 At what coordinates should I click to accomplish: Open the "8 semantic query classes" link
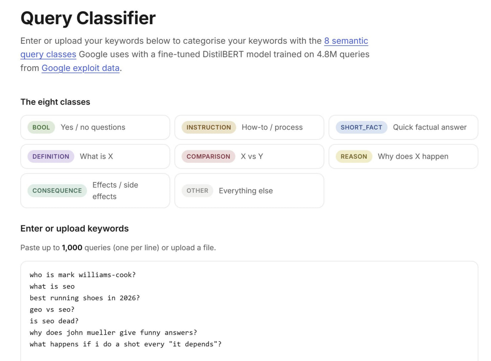coord(346,41)
